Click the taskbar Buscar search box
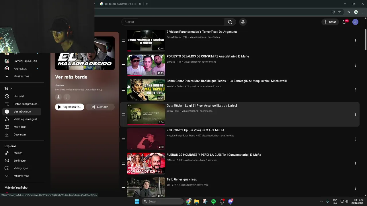367x206 pixels. [x=163, y=201]
